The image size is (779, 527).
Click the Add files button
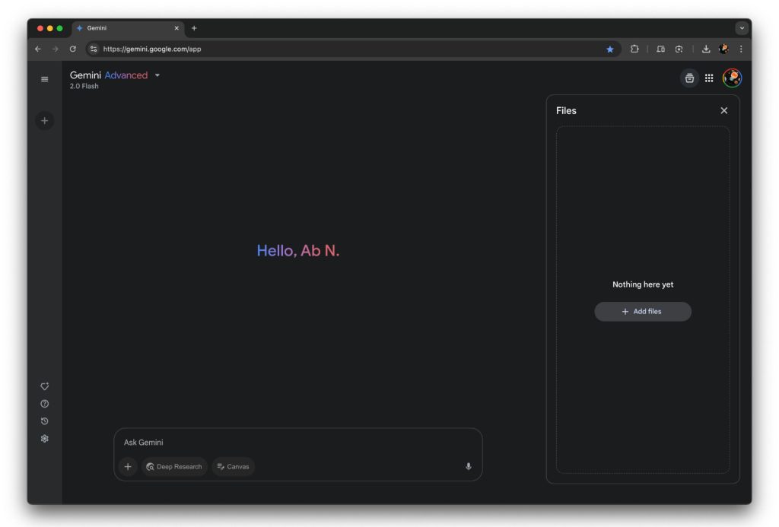(x=643, y=311)
